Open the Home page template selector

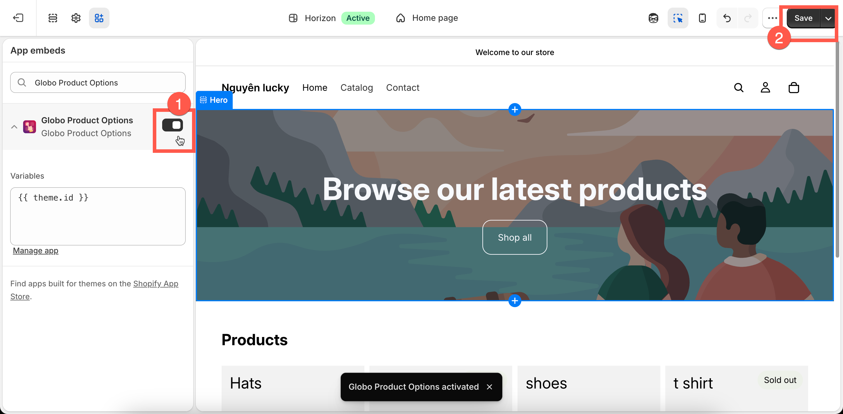(427, 18)
